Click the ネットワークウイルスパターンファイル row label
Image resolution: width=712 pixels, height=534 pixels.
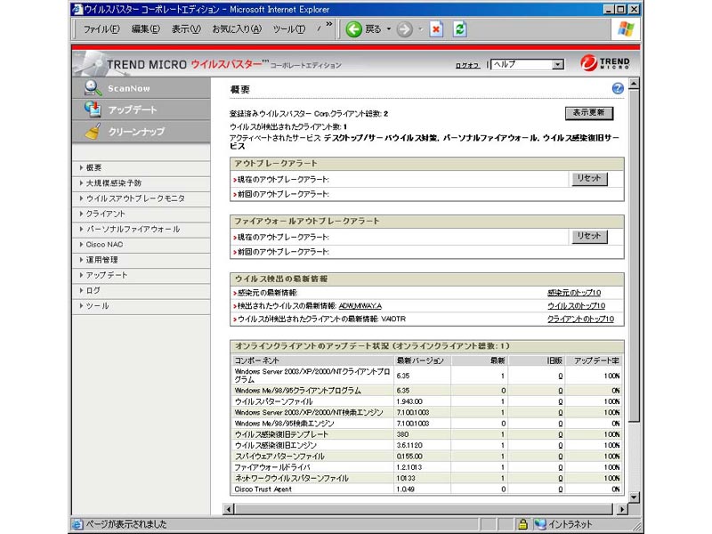click(x=292, y=478)
